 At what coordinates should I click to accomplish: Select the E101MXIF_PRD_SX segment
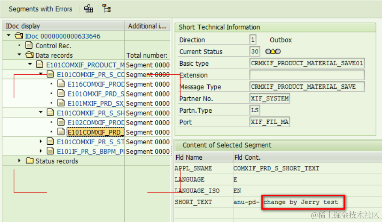point(96,104)
